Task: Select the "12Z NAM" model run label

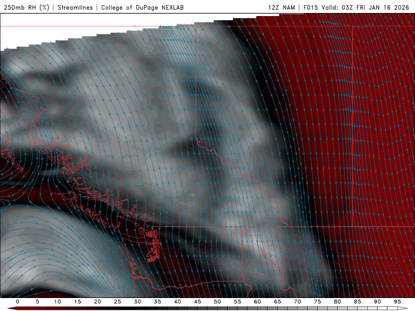Action: point(281,7)
